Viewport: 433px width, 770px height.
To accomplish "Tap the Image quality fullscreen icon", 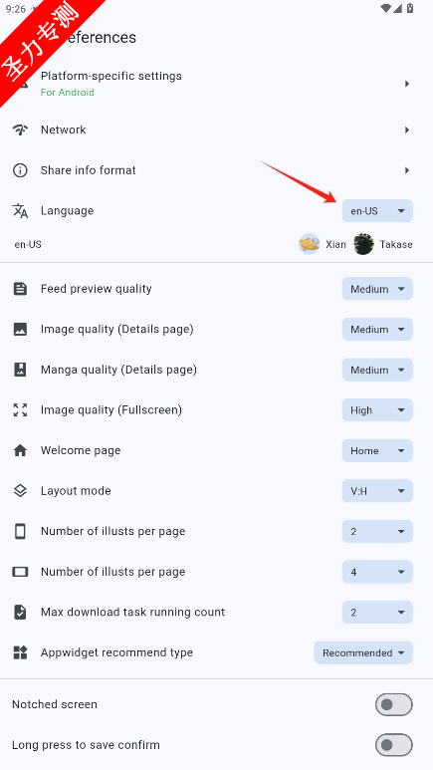I will (20, 410).
